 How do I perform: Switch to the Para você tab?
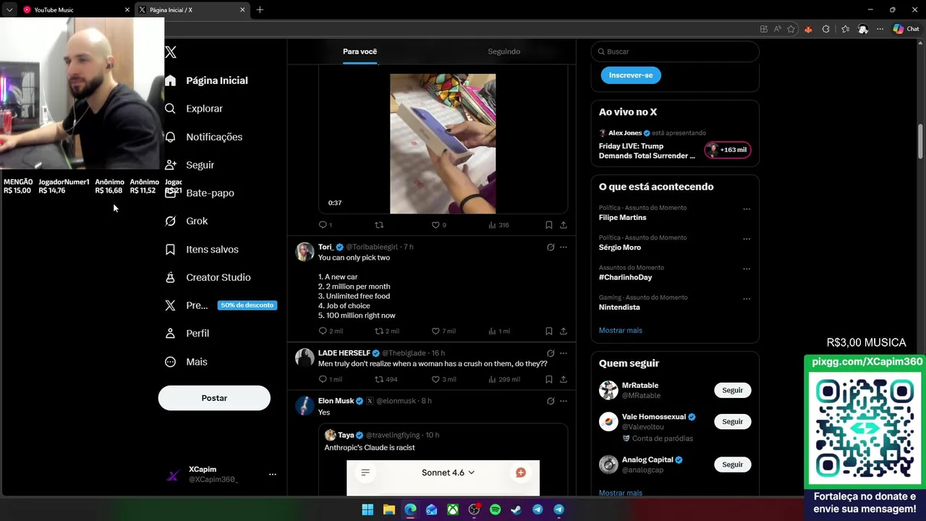[x=360, y=51]
